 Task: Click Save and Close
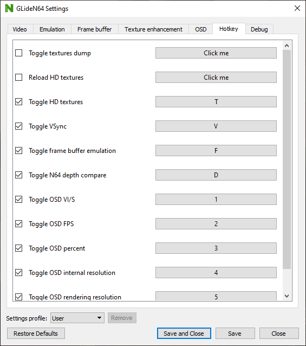(184, 334)
